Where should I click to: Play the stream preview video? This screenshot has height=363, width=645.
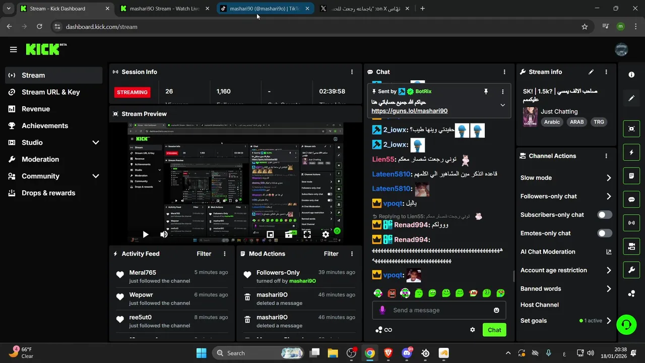(145, 234)
